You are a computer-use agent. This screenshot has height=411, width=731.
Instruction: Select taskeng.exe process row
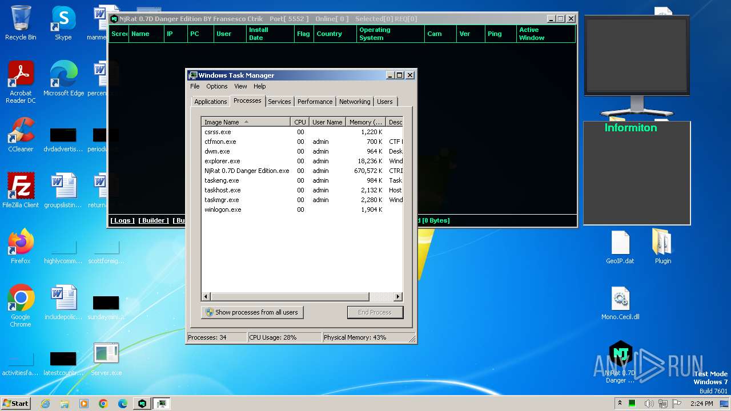tap(302, 180)
